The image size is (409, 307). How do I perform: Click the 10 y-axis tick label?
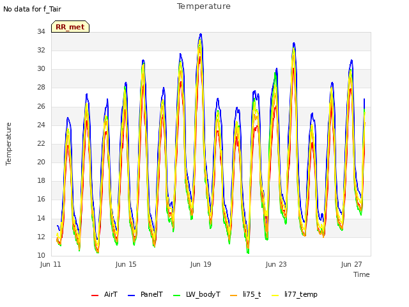(x=41, y=255)
